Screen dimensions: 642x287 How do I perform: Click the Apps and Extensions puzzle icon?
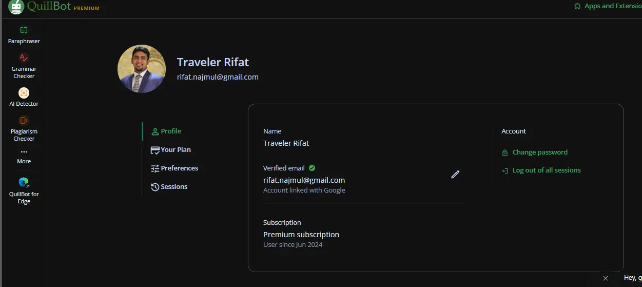577,6
